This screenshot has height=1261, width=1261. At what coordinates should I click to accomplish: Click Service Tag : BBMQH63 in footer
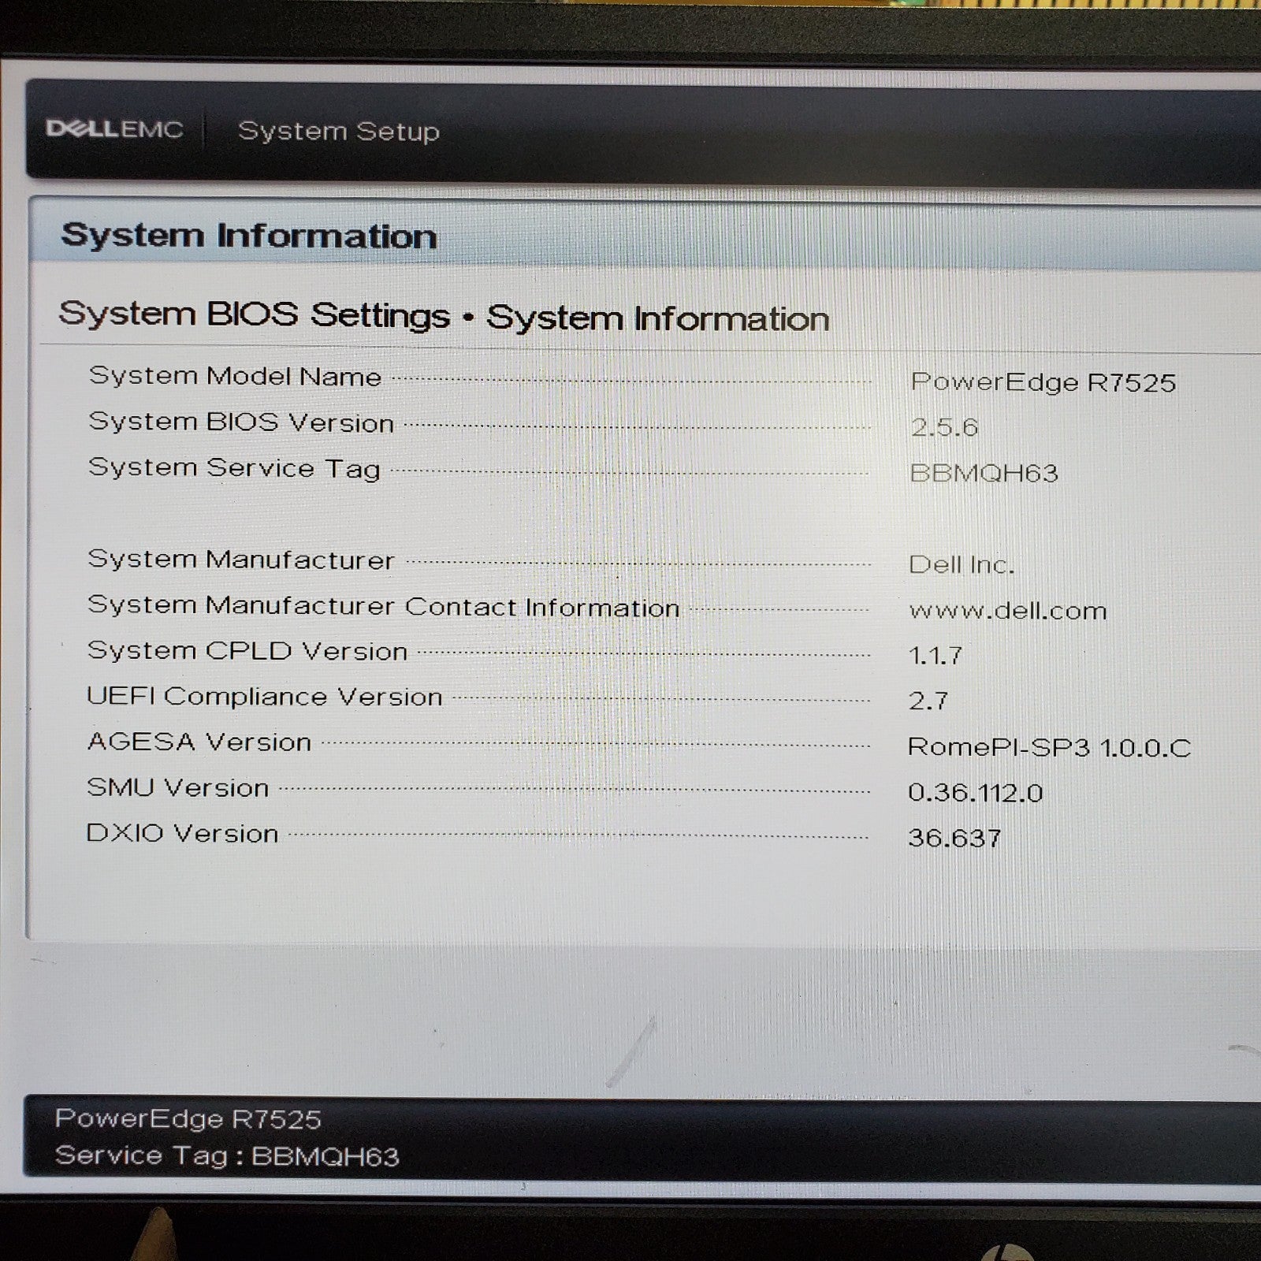point(227,1156)
